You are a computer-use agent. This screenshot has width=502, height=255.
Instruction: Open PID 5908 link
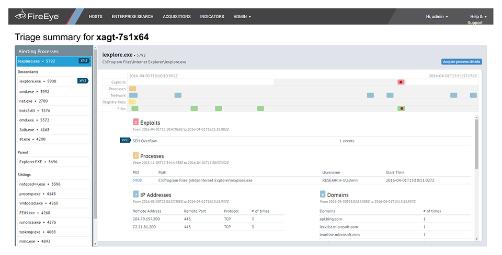(137, 180)
